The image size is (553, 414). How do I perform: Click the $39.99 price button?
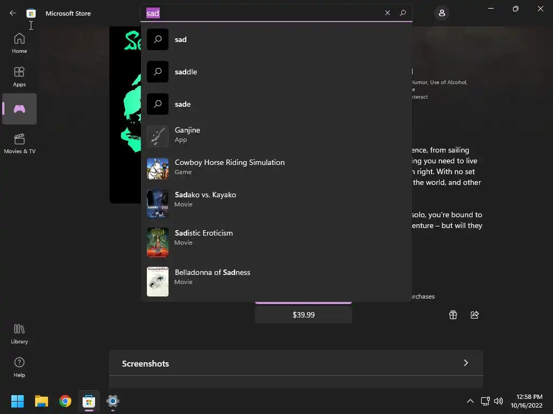click(304, 315)
